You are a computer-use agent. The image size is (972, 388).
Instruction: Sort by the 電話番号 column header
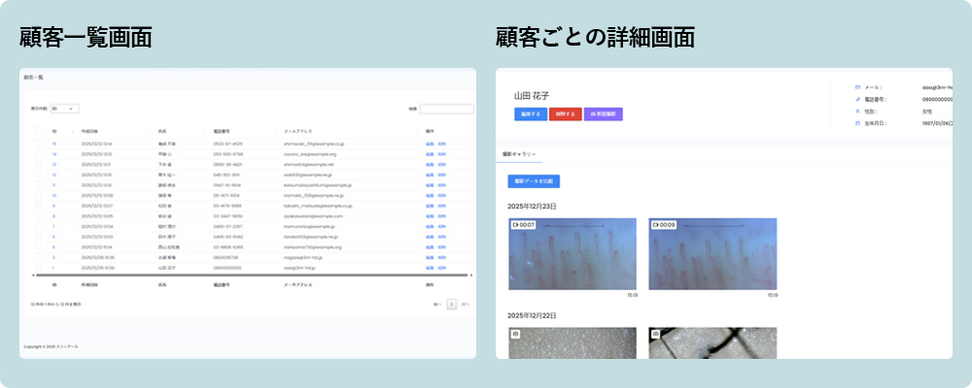click(222, 131)
